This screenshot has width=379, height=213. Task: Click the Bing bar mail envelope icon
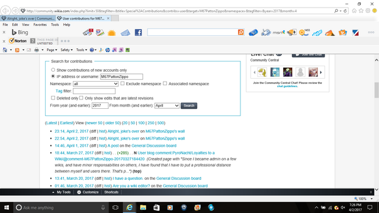pyautogui.click(x=125, y=33)
